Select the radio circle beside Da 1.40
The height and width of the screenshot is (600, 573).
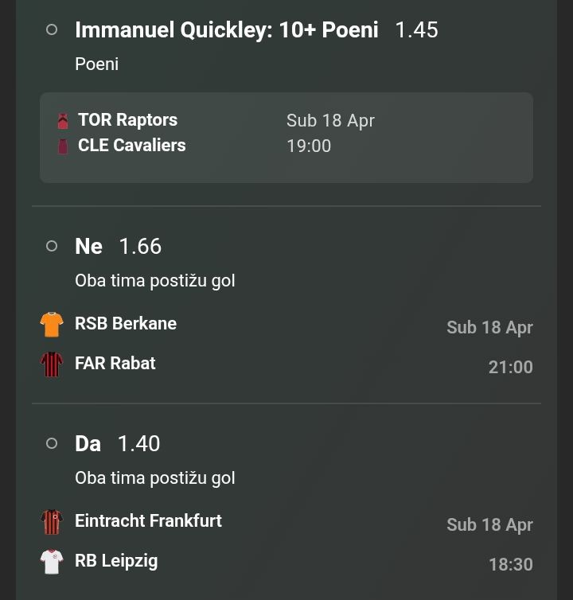pyautogui.click(x=52, y=444)
